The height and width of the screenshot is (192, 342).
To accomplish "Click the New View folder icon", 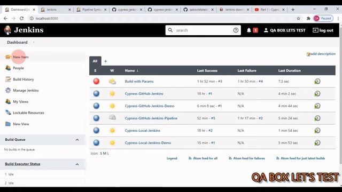I will coord(8,124).
